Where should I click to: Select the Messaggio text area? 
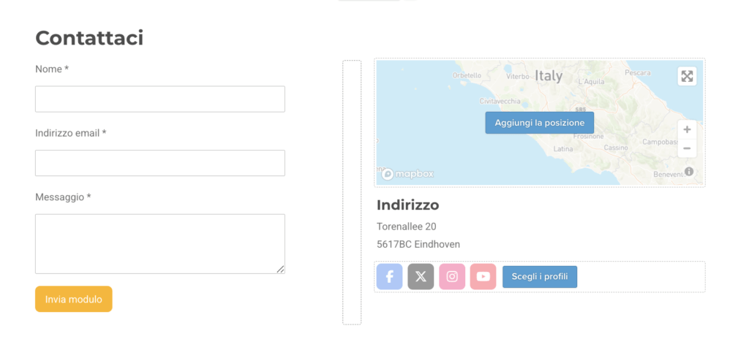tap(160, 243)
